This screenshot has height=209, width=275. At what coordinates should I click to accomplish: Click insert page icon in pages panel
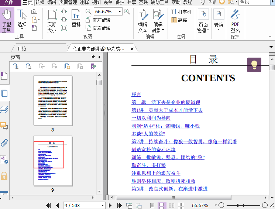coord(67,66)
